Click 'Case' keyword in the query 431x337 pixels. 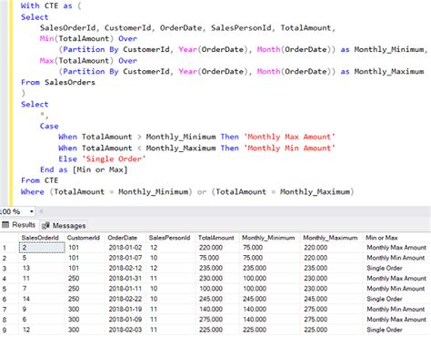click(x=49, y=126)
